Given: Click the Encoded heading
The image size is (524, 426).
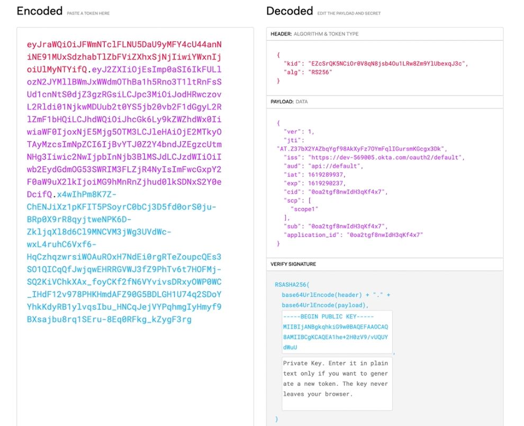Looking at the screenshot, I should coord(40,11).
